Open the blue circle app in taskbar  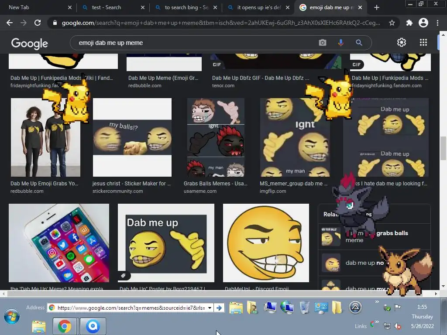[x=93, y=326]
